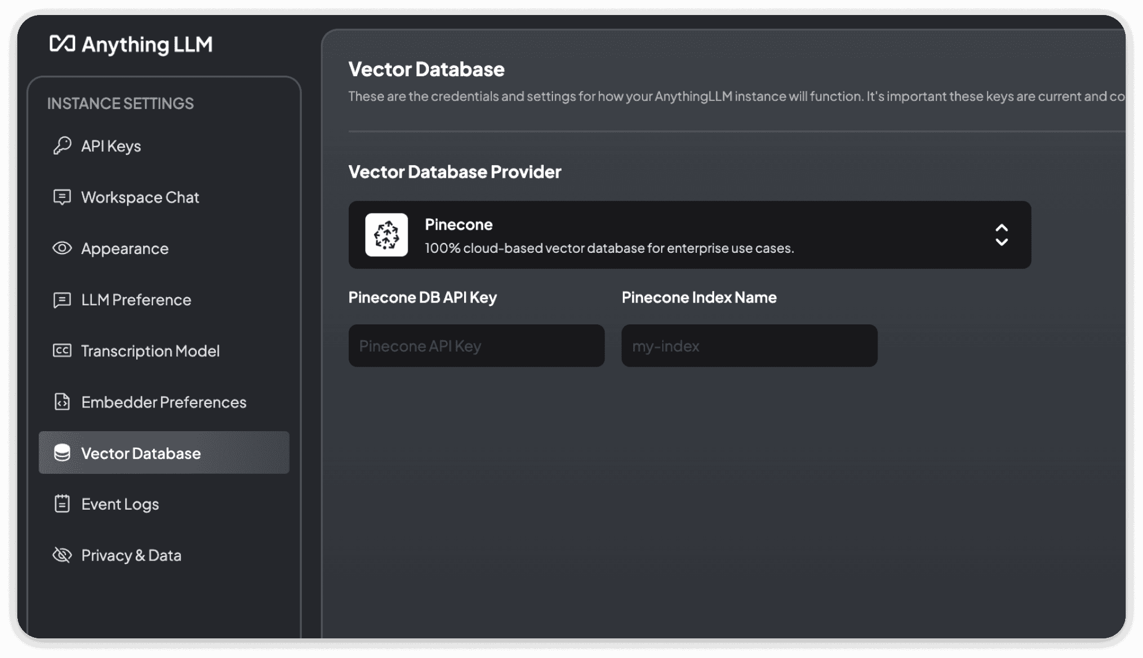Select LLM Preference settings

point(136,298)
